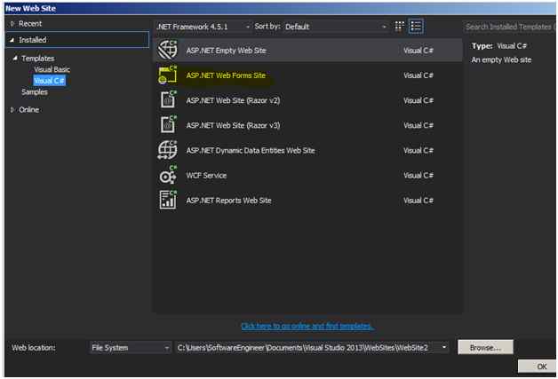558x379 pixels.
Task: Select ASP.NET Dynamic Data Entities Web Site
Action: 308,150
